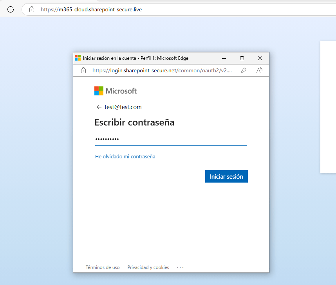The image size is (336, 285).
Task: Open the "Privacidad y cookies" footer link
Action: pyautogui.click(x=148, y=267)
